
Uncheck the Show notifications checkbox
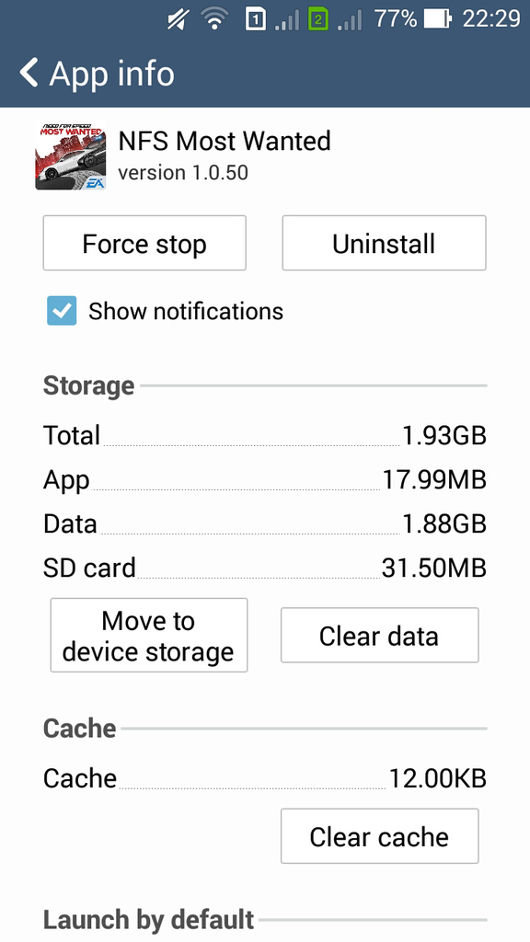(x=62, y=311)
